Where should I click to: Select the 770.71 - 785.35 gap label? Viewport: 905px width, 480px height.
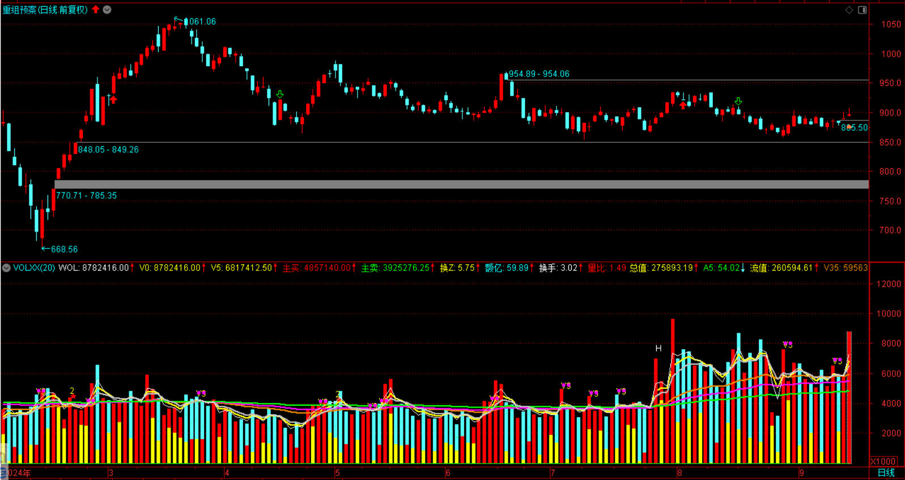point(86,195)
